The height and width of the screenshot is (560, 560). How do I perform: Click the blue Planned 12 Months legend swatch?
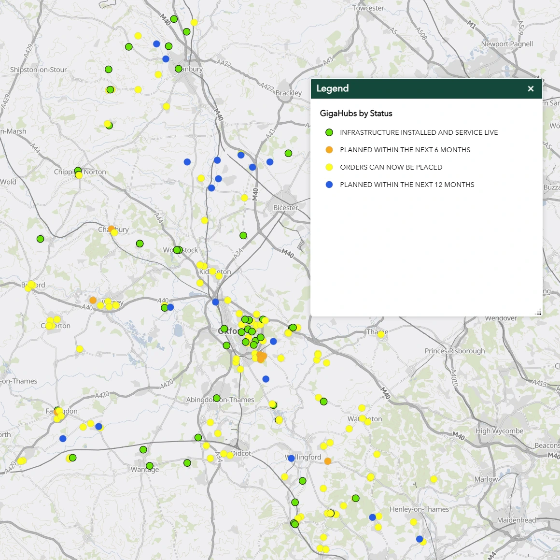[x=329, y=185]
